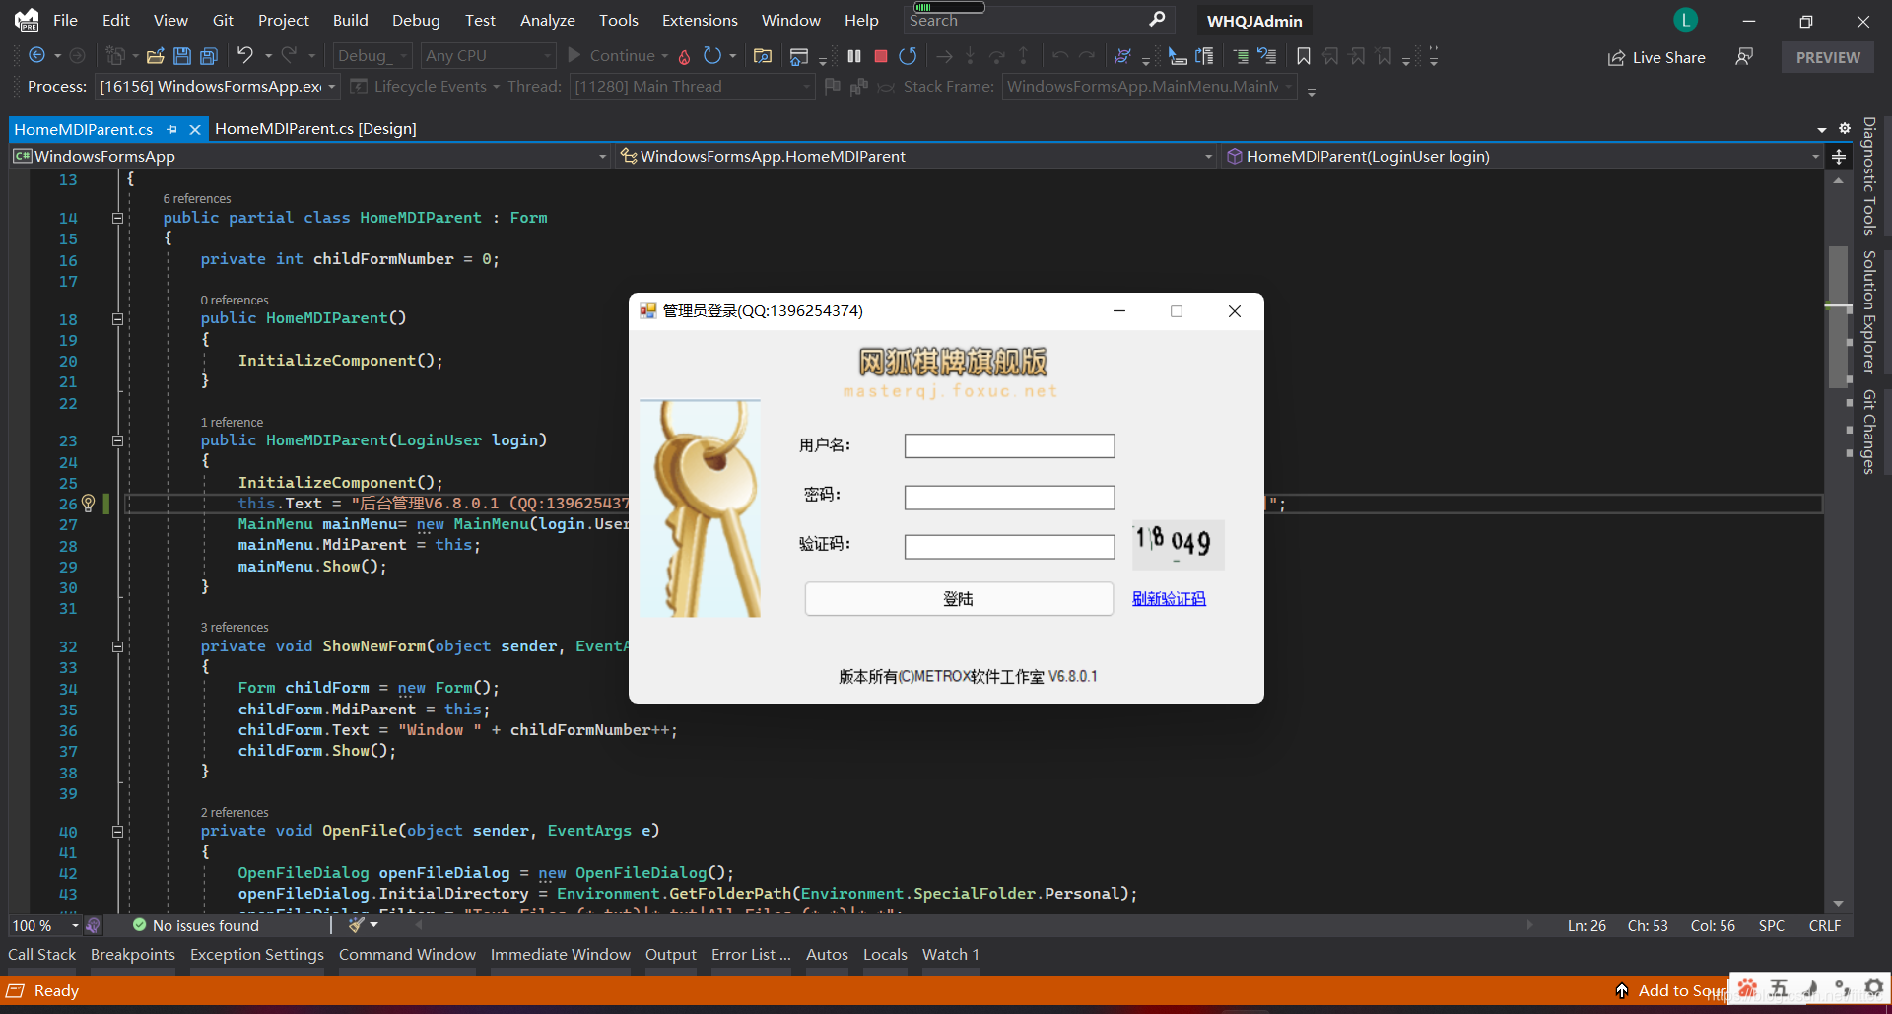
Task: Collapse the OpenFile method
Action: pos(117,832)
